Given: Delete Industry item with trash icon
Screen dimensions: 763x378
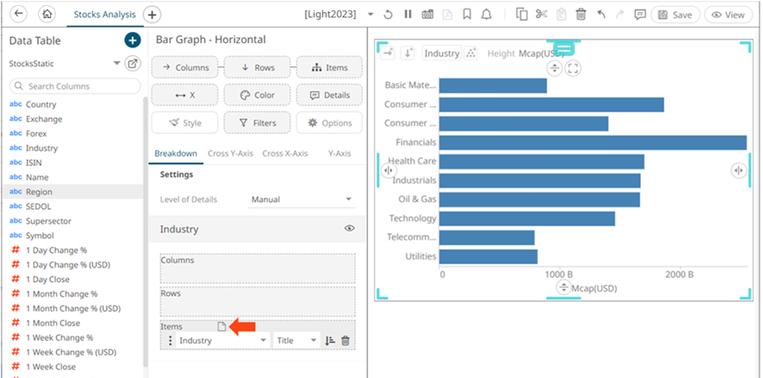Looking at the screenshot, I should [x=346, y=341].
